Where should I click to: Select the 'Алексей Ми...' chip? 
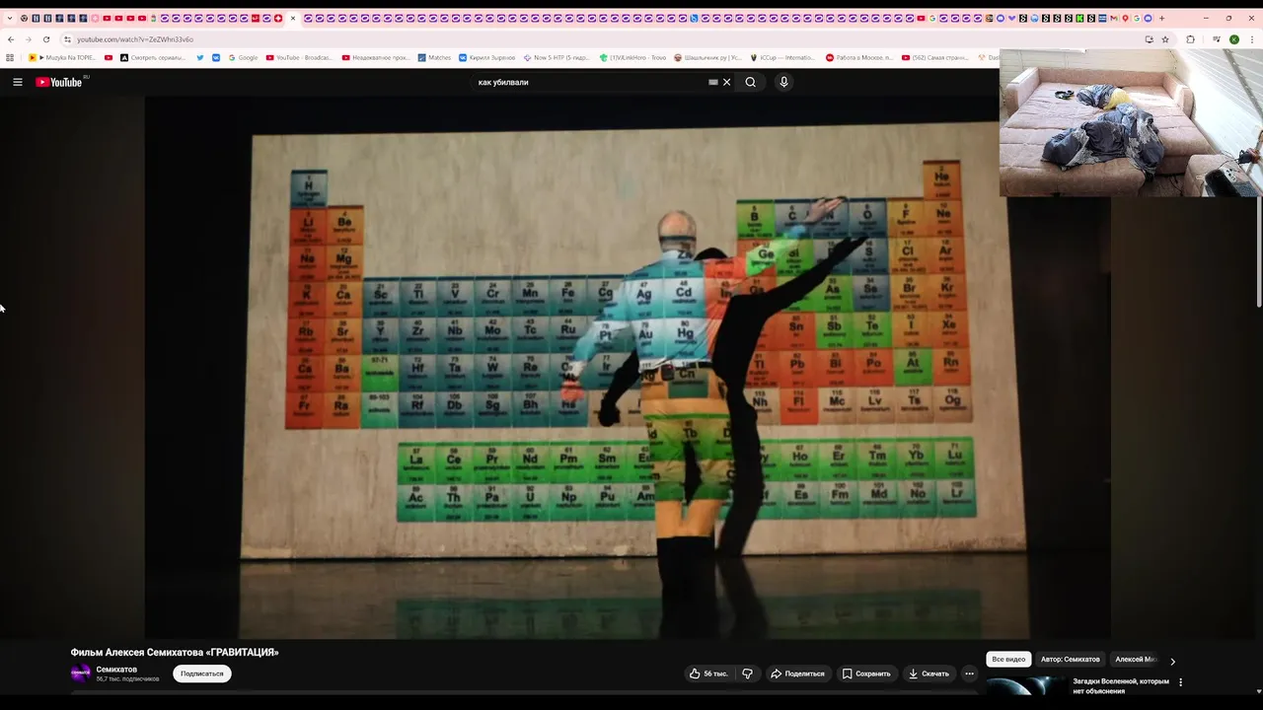click(1135, 659)
